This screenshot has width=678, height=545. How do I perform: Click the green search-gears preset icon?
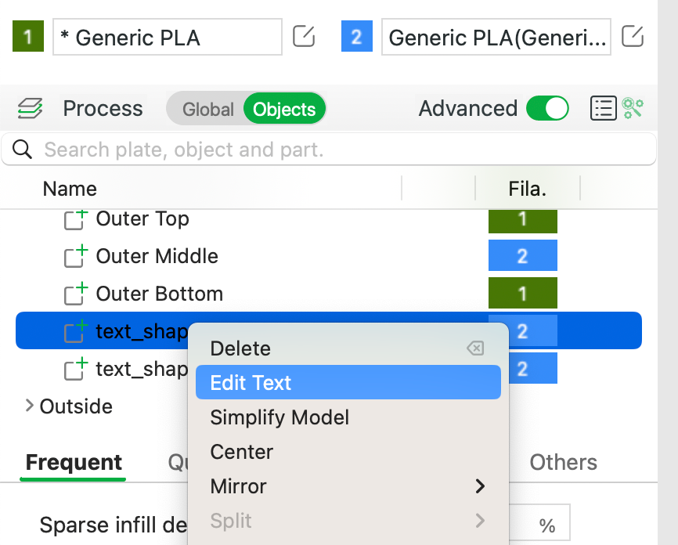coord(633,108)
